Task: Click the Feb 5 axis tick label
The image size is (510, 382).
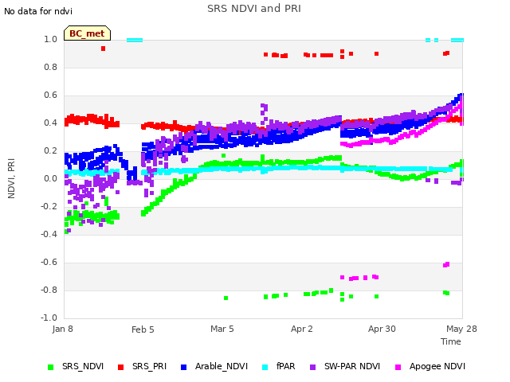Action: [143, 329]
